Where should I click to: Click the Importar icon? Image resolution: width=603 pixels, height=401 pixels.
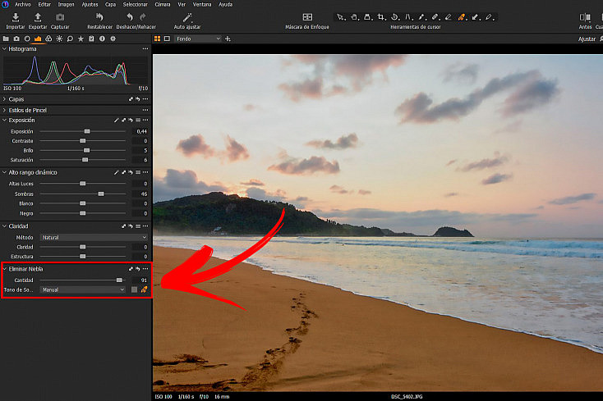click(16, 17)
